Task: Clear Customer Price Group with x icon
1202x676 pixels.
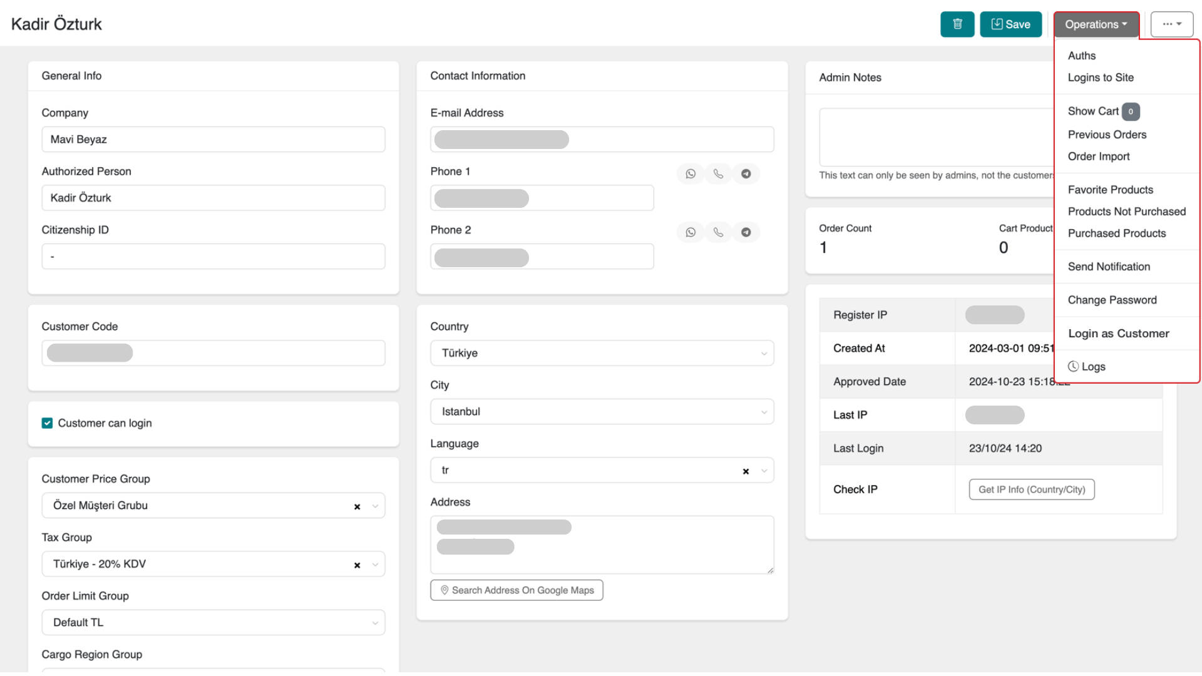Action: 357,506
